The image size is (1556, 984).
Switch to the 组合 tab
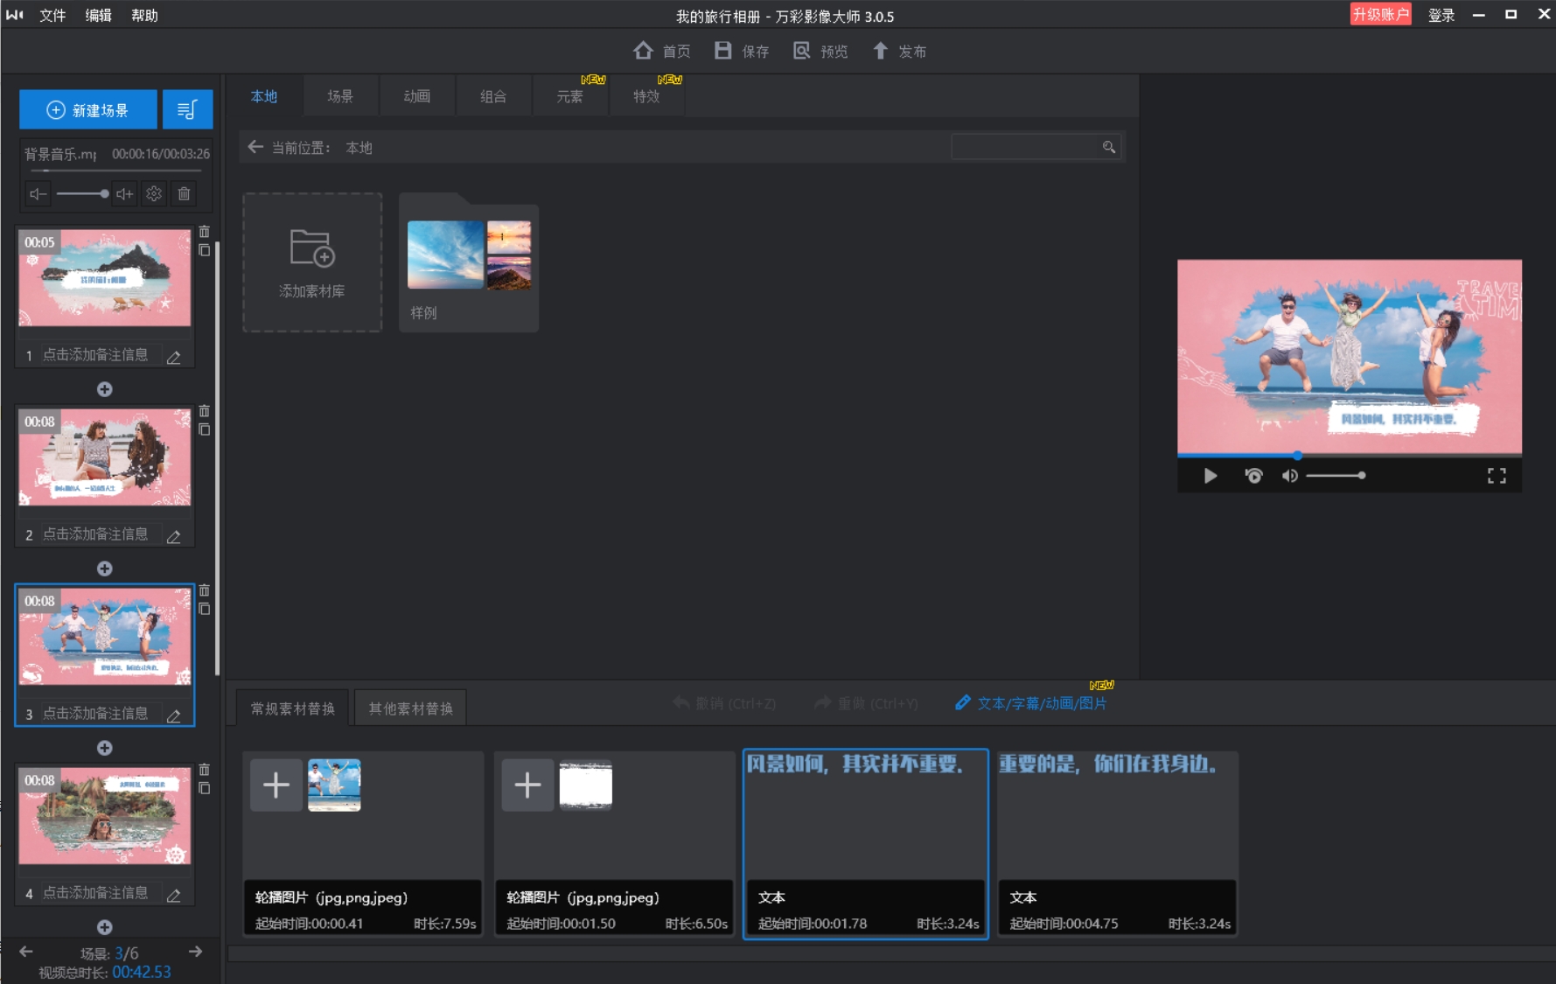(x=493, y=96)
